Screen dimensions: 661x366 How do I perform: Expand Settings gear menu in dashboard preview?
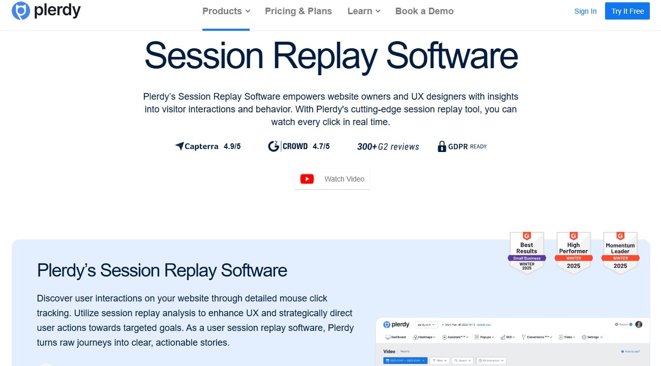tap(592, 337)
